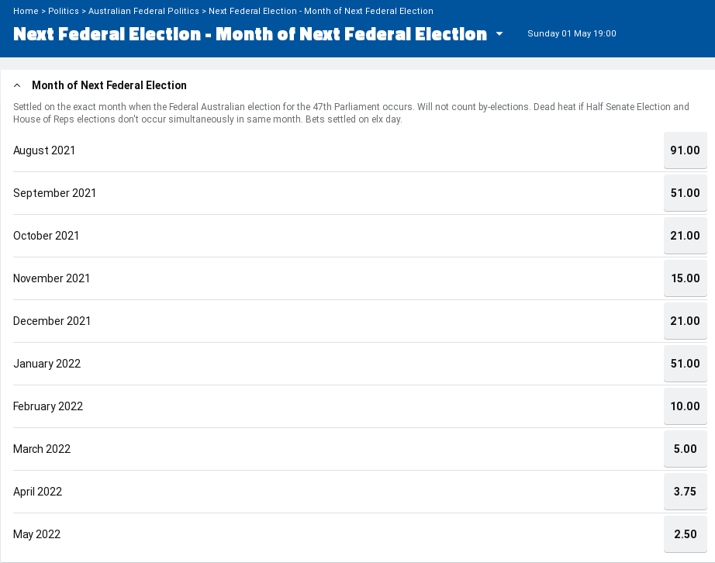Add February 2022 at 10.00 odds
This screenshot has width=715, height=563.
(685, 406)
